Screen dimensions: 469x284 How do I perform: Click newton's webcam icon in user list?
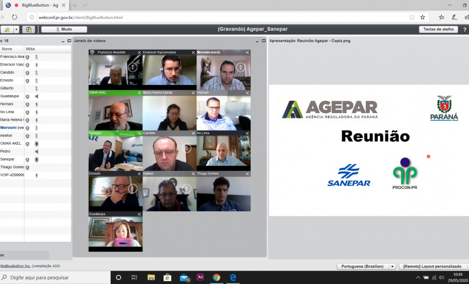coord(28,136)
